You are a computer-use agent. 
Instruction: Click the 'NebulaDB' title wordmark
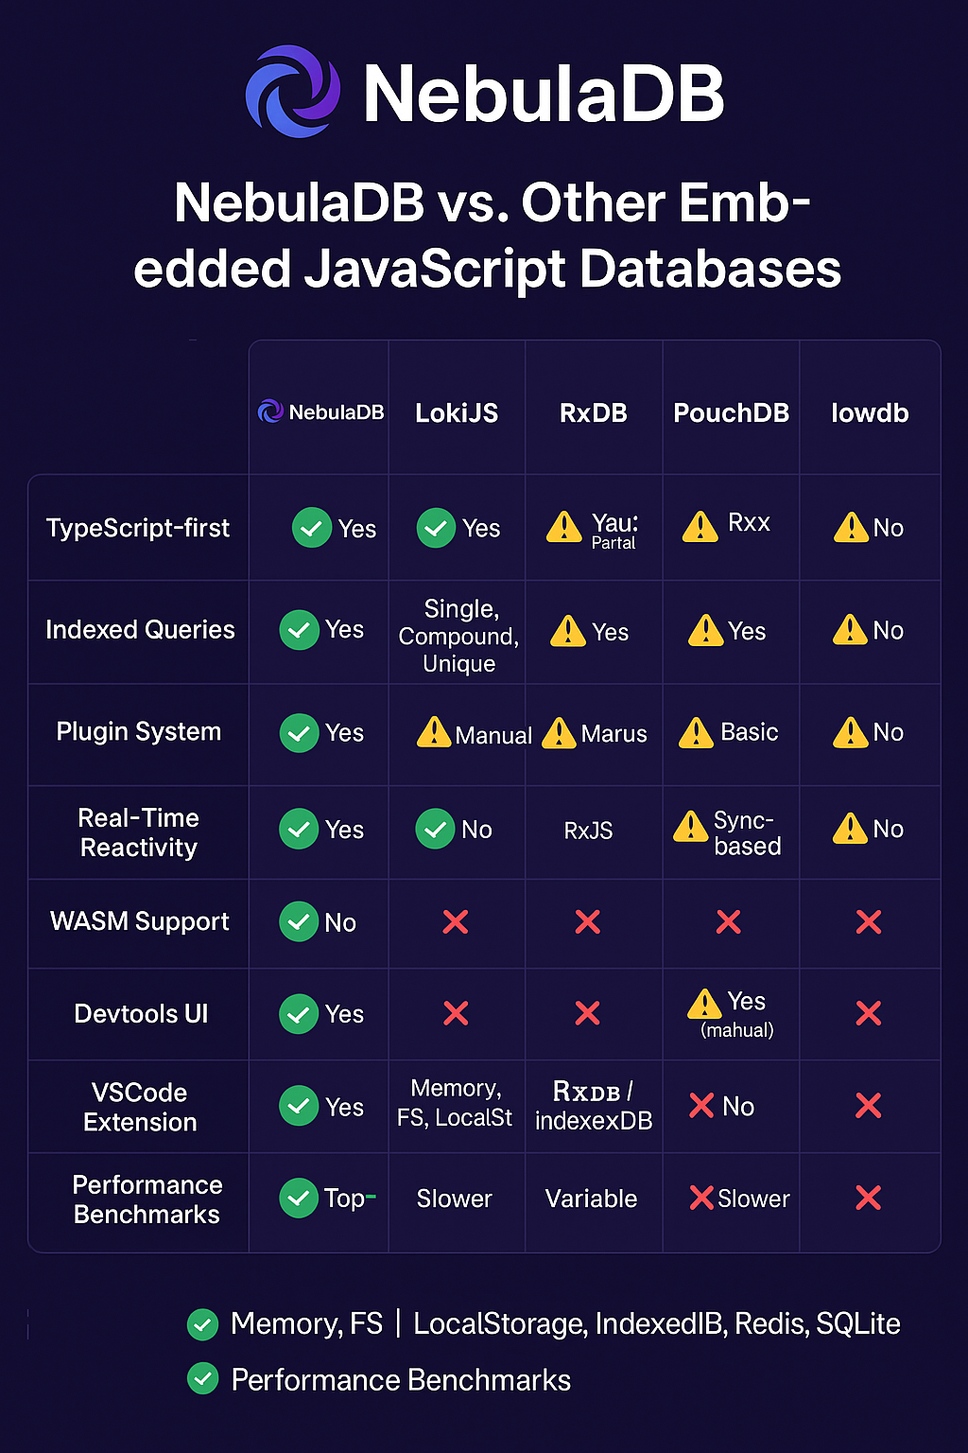tap(544, 94)
